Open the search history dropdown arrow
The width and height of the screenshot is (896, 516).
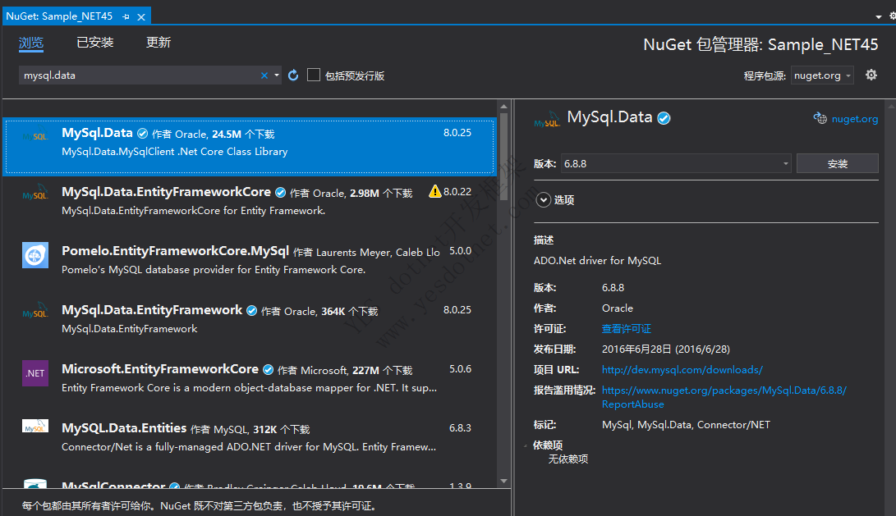tap(277, 75)
